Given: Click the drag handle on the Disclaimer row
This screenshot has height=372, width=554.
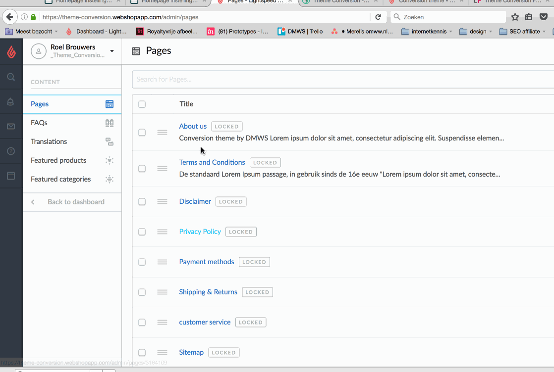Looking at the screenshot, I should (162, 202).
